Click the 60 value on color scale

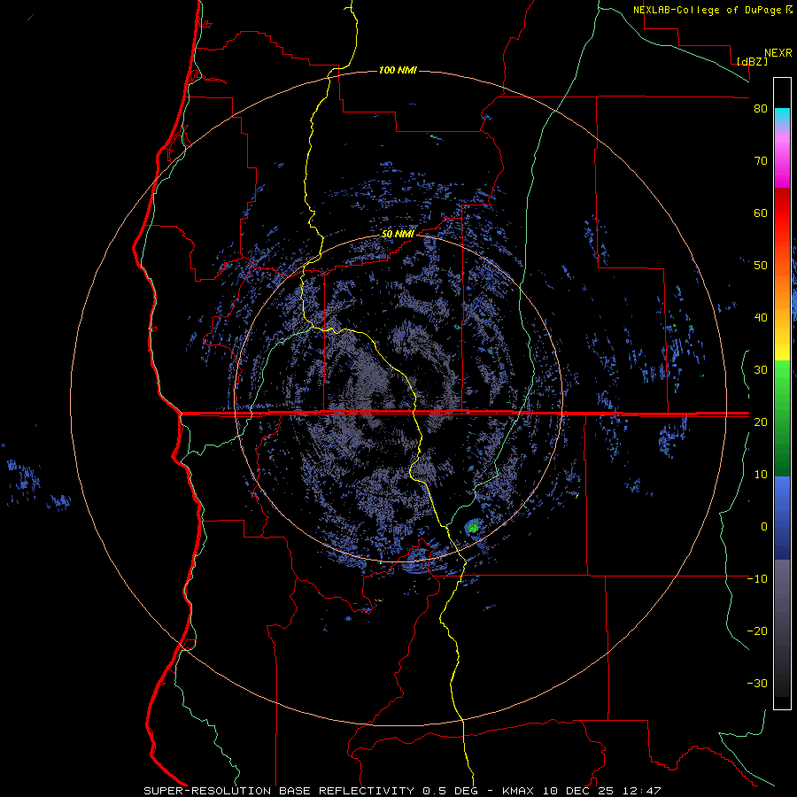(761, 213)
